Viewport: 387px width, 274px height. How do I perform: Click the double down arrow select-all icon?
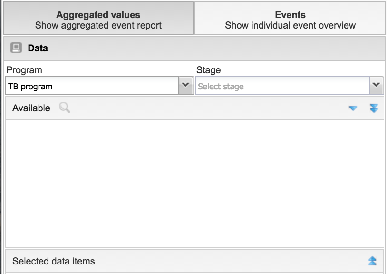click(374, 108)
